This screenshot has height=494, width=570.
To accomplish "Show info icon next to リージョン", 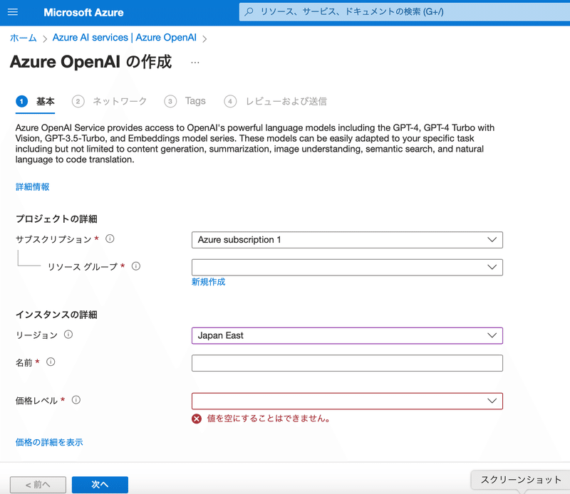I will pos(68,335).
